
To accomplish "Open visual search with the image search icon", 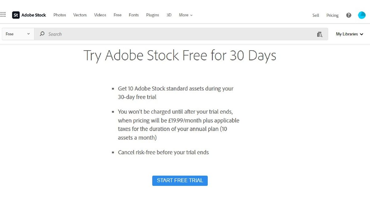I will pyautogui.click(x=320, y=34).
